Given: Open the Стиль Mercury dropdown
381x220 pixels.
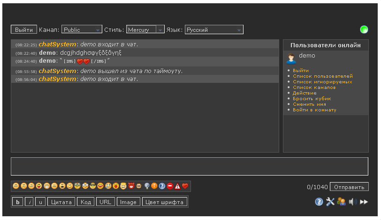Looking at the screenshot, I should point(145,29).
